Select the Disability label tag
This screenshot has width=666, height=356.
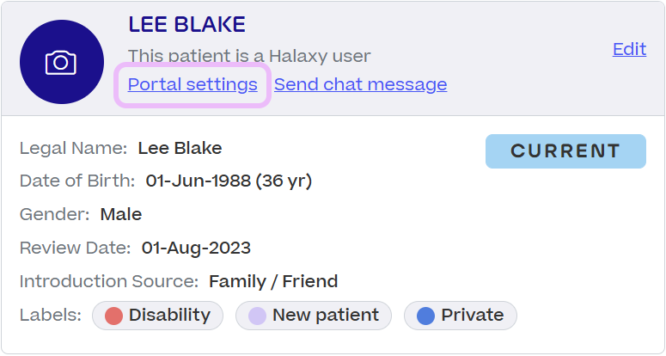pyautogui.click(x=158, y=316)
